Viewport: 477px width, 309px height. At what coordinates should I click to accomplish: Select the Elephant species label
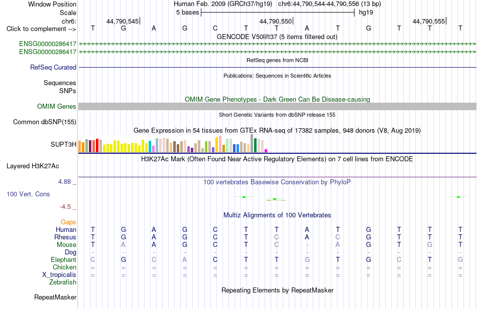click(63, 260)
